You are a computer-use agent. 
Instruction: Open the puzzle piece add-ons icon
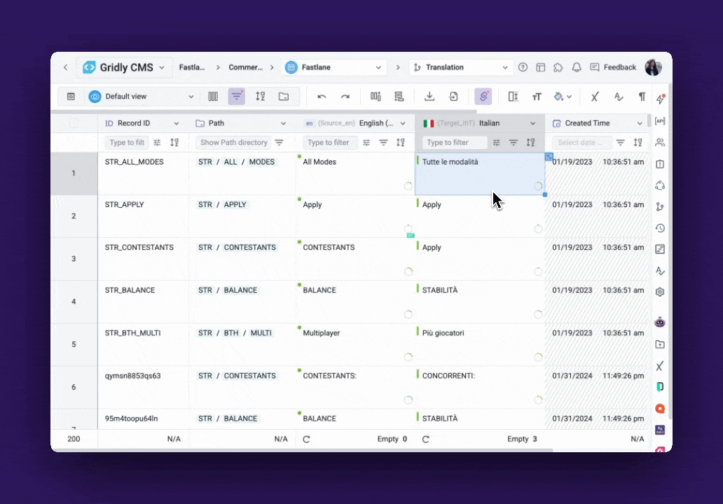click(x=558, y=67)
